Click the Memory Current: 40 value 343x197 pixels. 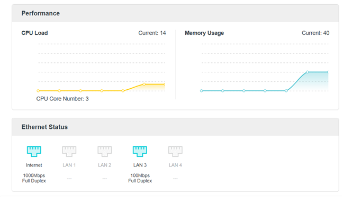pyautogui.click(x=315, y=33)
